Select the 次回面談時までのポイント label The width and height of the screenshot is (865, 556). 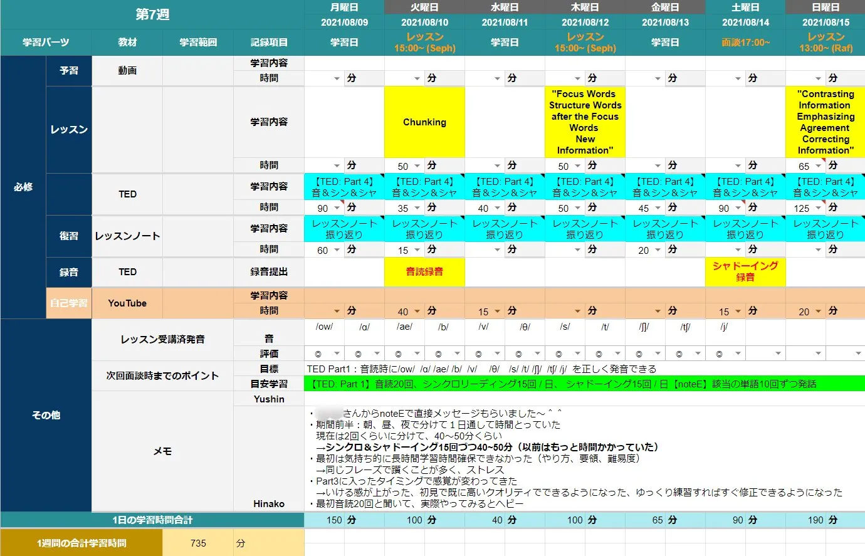(x=162, y=375)
